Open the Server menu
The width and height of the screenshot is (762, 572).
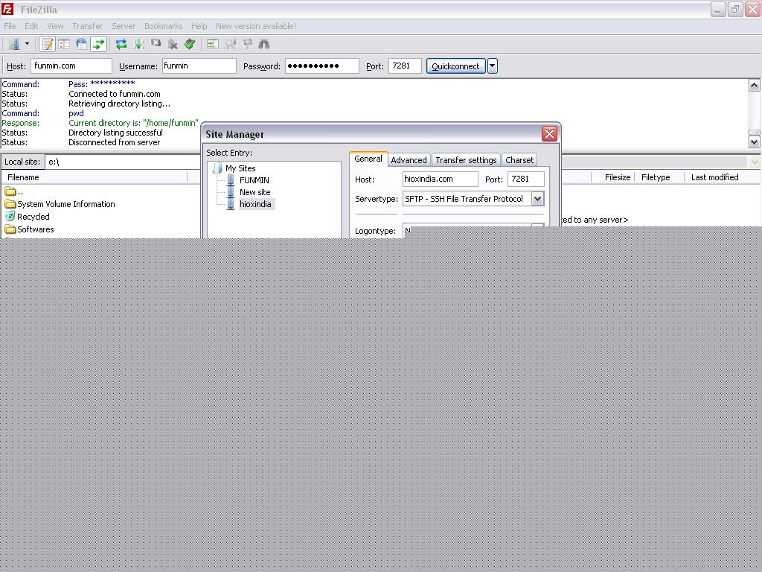tap(124, 26)
